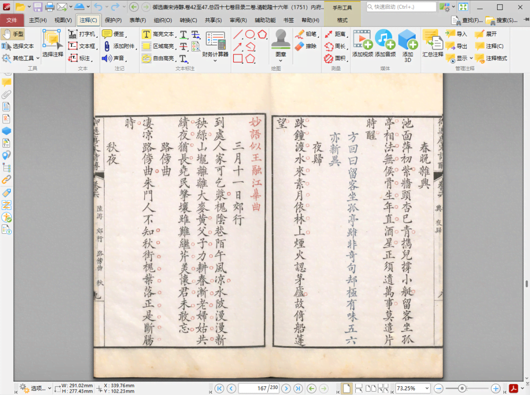
Task: Open the 73.25% zoom level dropdown
Action: click(426, 388)
